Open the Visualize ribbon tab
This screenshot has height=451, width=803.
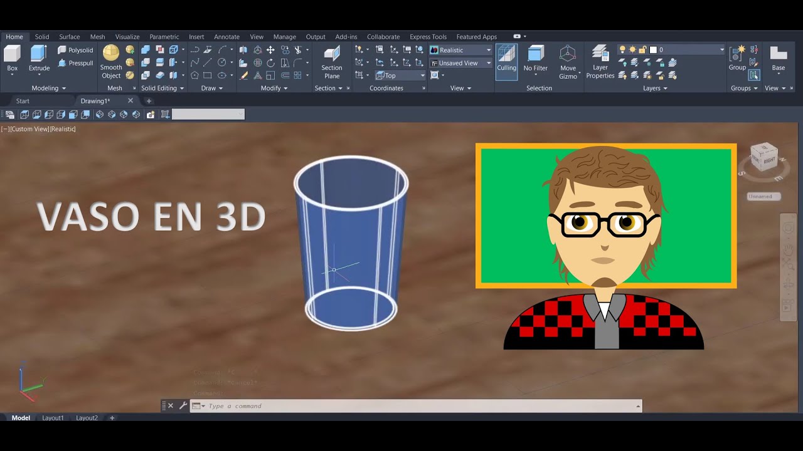point(127,37)
